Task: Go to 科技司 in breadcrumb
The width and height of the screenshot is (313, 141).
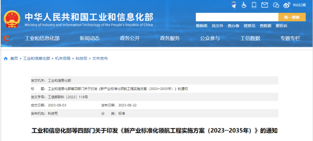Action: point(81,59)
